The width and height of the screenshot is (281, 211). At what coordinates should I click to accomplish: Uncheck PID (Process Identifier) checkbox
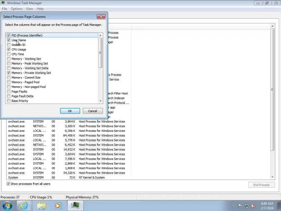(x=9, y=35)
